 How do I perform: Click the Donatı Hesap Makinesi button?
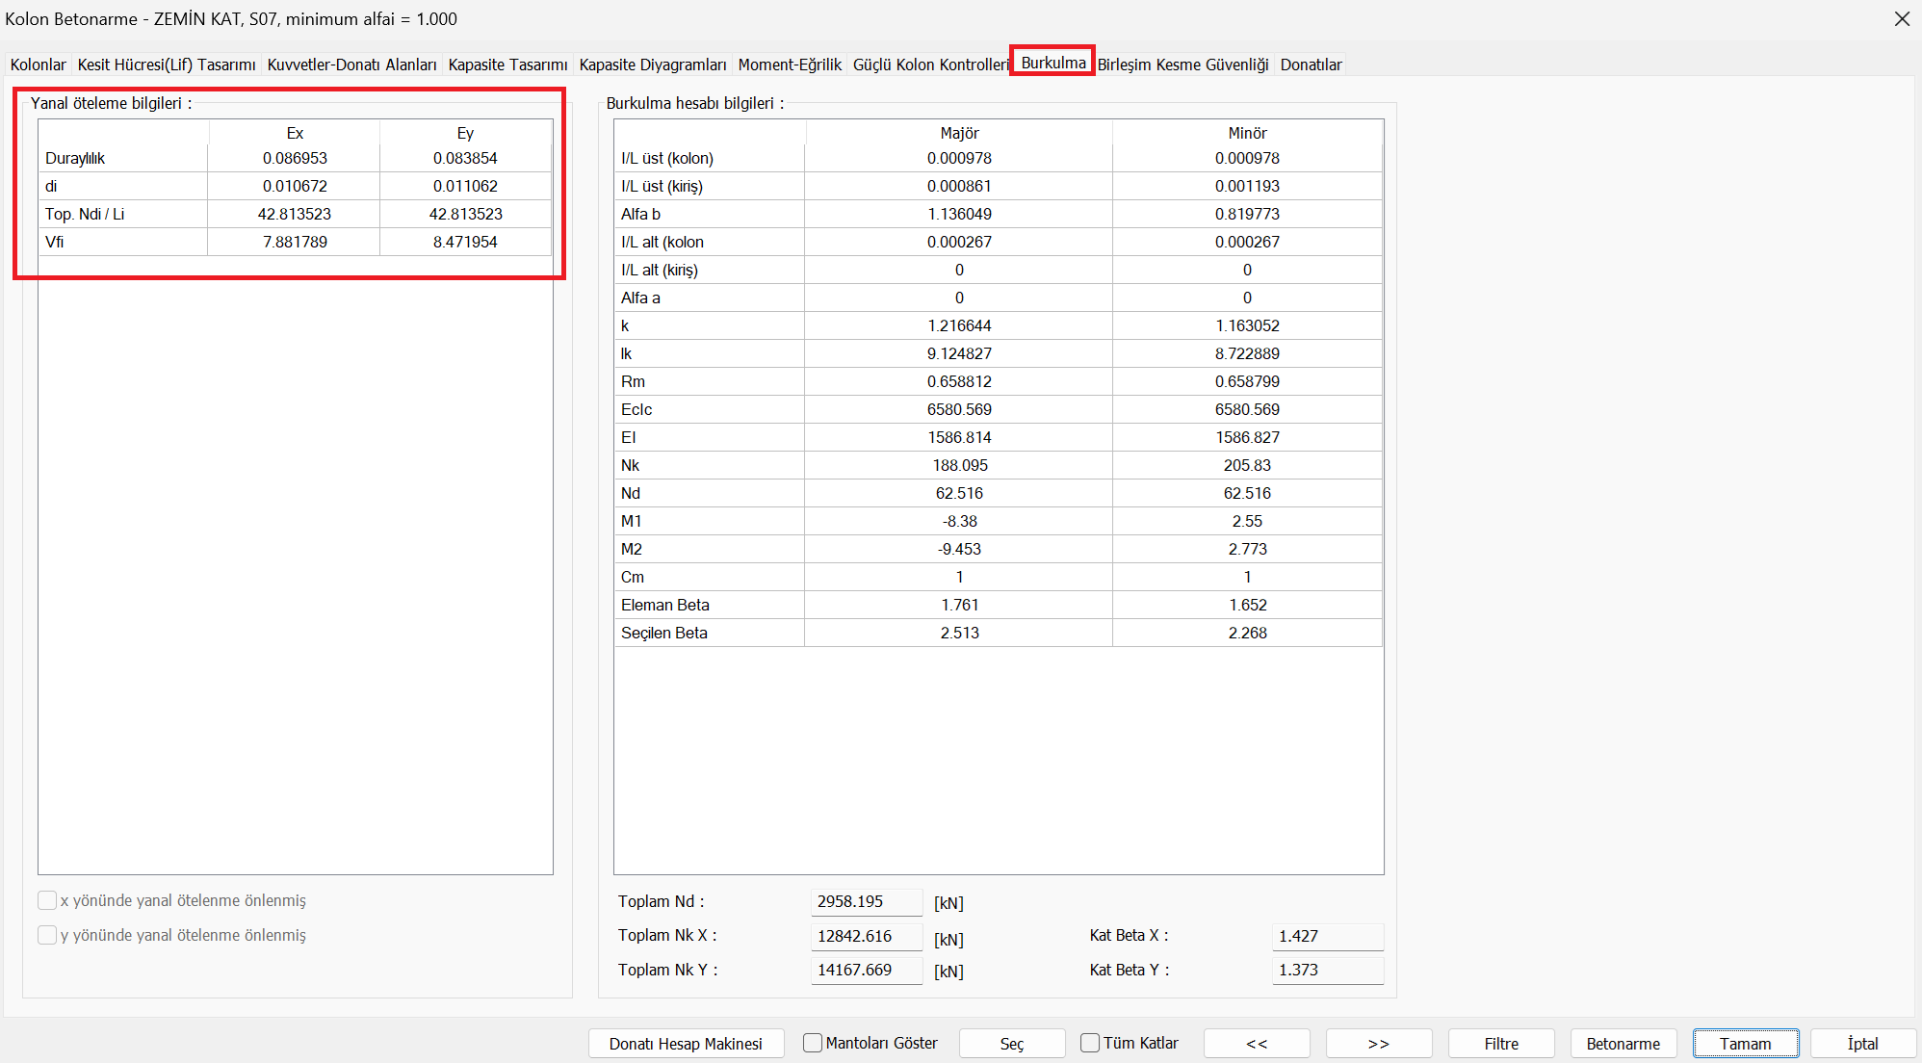tap(686, 1044)
